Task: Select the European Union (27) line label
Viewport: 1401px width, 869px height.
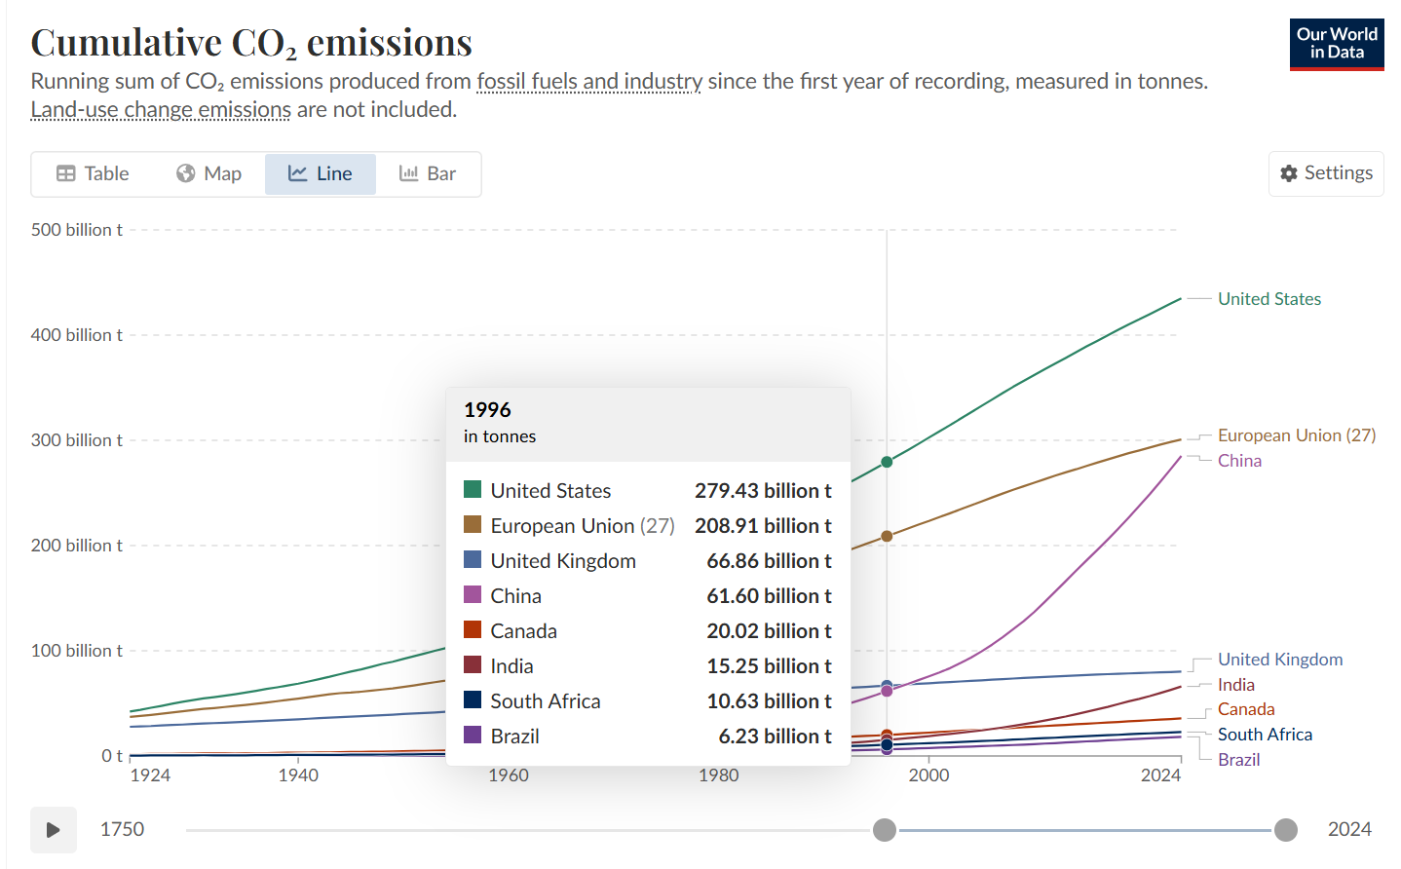Action: coord(1296,435)
